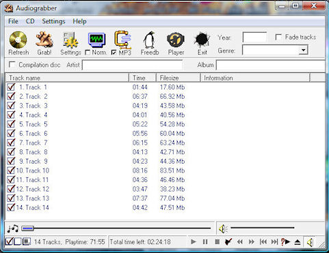Skip to the next track

click(274, 241)
